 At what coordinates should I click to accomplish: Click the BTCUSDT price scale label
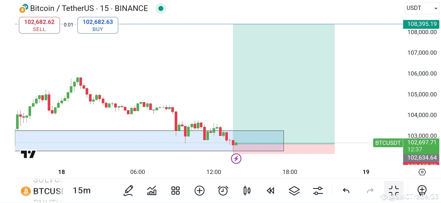point(388,143)
